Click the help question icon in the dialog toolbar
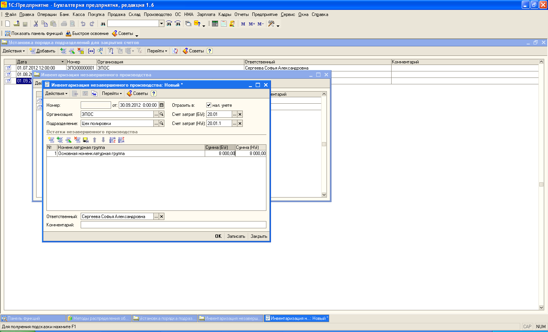This screenshot has height=332, width=548. click(x=154, y=93)
